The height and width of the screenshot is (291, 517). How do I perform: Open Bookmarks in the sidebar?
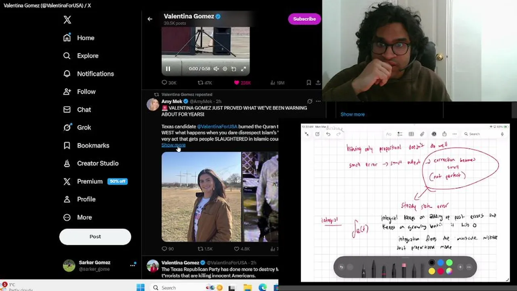coord(86,145)
